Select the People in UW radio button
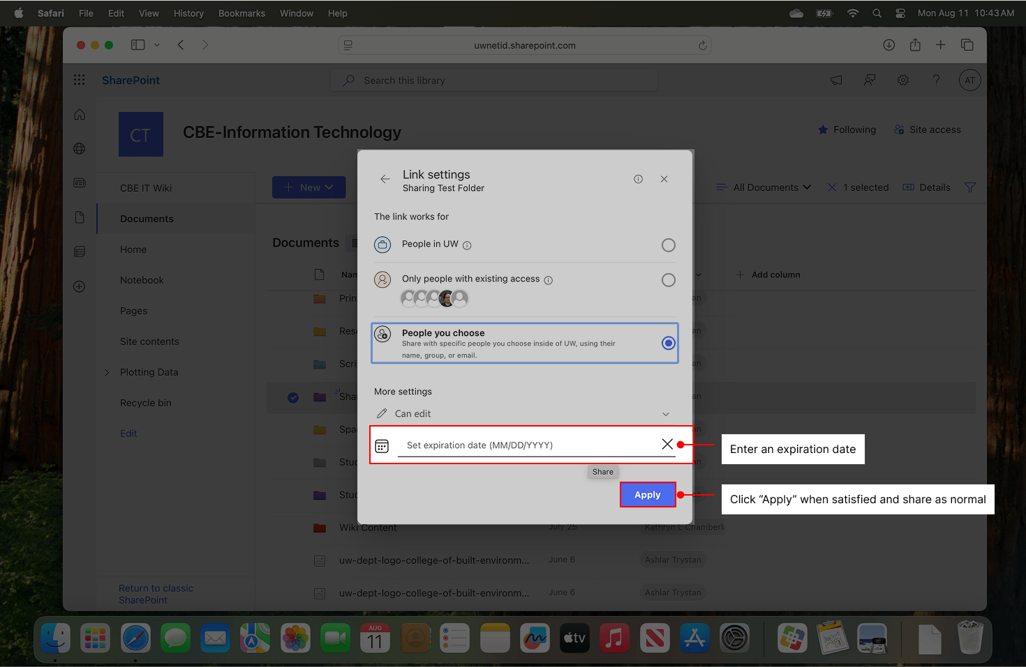This screenshot has height=667, width=1026. pos(668,245)
